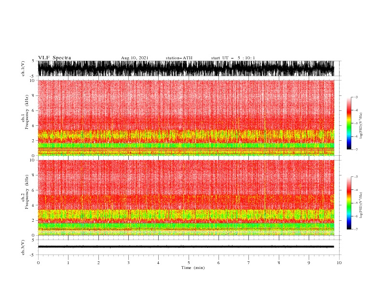Click time-axis tick label "5" below ch.3
Viewport: 382px width, 295px height.
(189, 263)
